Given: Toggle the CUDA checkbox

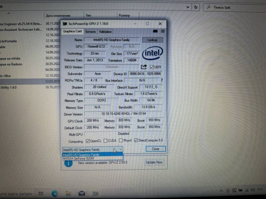Looking at the screenshot, I should tap(105, 141).
